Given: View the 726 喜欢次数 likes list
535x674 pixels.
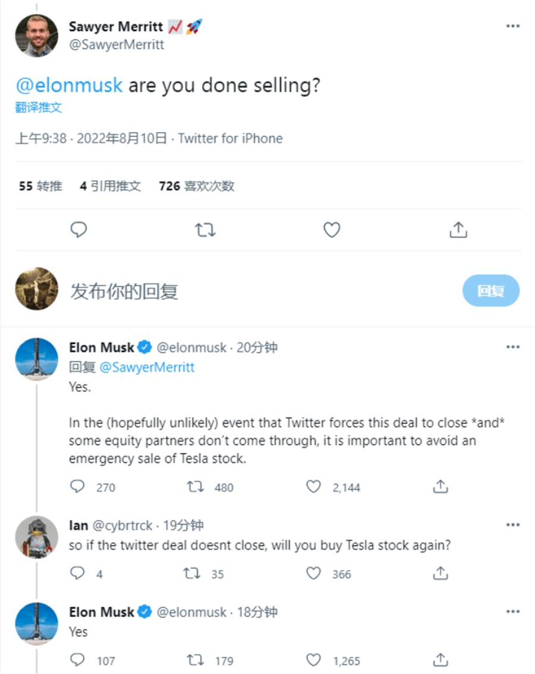Looking at the screenshot, I should pos(197,186).
